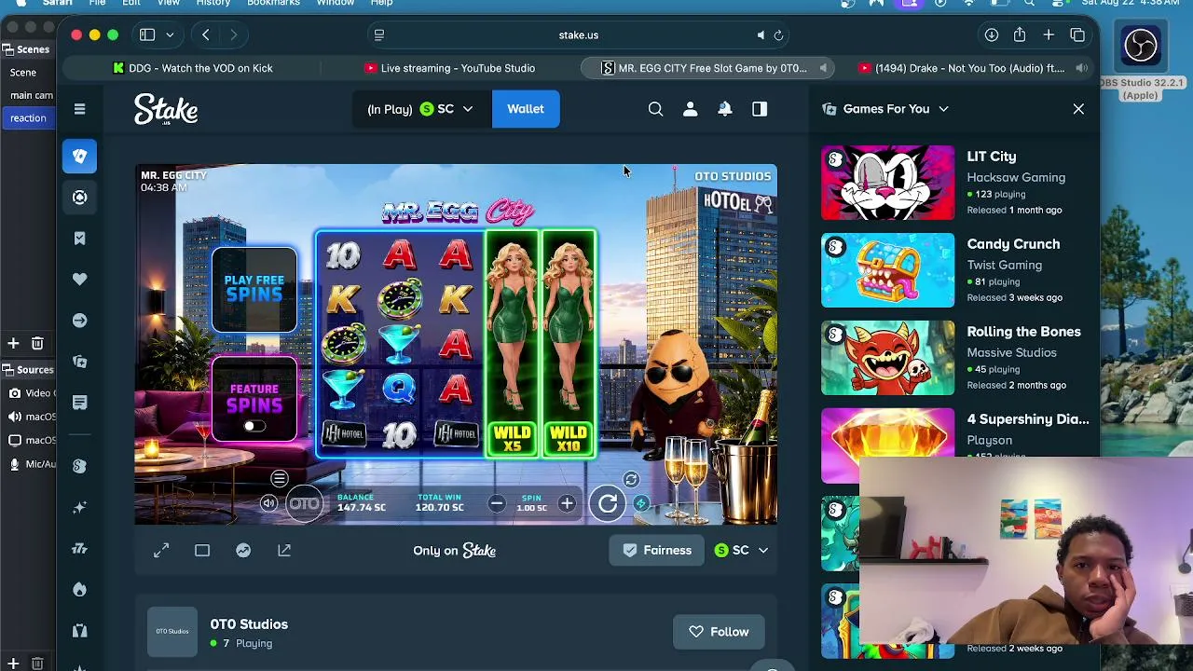Open the Fairness button
Screen dimensions: 1193x671
point(657,551)
